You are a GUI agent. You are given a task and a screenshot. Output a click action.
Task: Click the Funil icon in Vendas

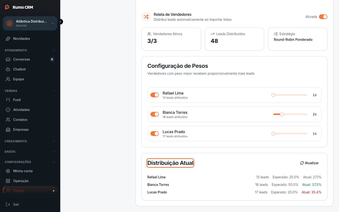tap(8, 100)
